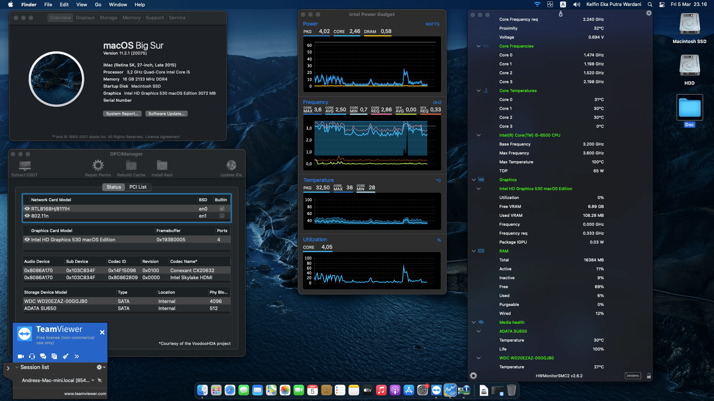
Task: Expand more TeamViewer toolbar options
Action: click(77, 356)
